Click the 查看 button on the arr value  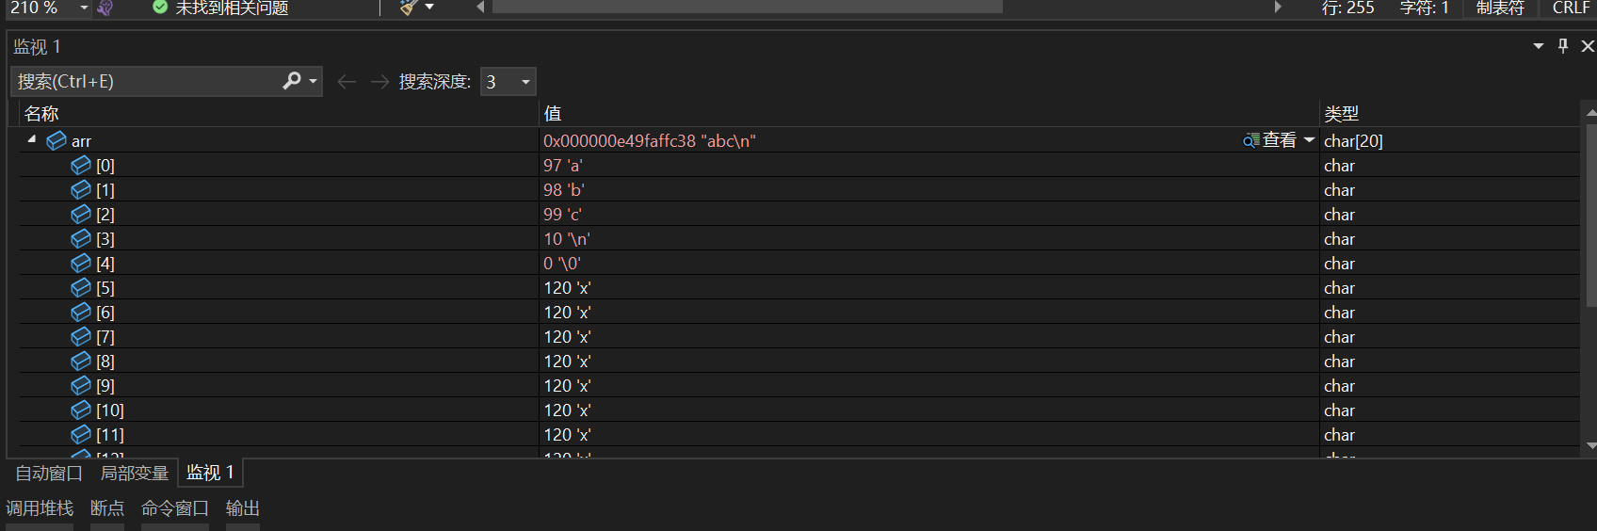1279,140
